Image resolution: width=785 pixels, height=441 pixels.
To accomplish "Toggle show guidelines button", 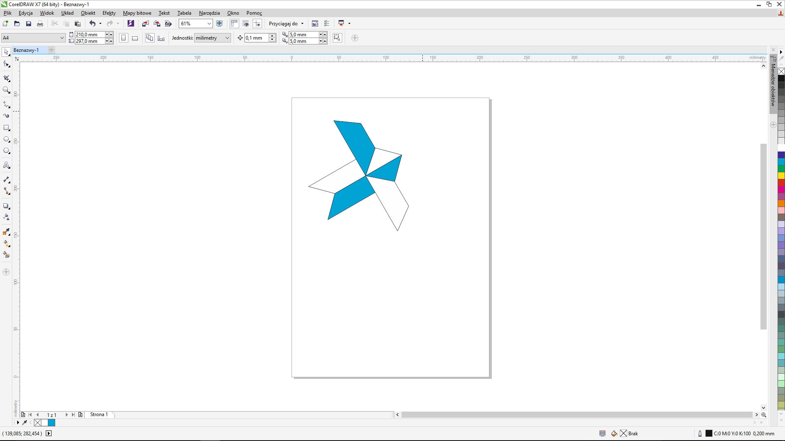I will (257, 24).
